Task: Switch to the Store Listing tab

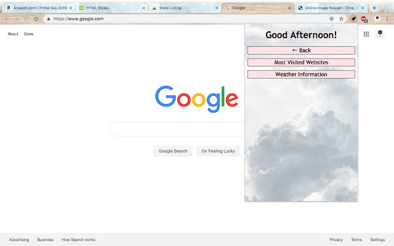Action: click(x=185, y=8)
